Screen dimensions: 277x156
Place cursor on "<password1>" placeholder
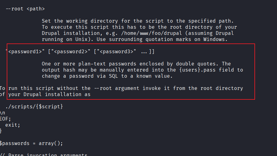pyautogui.click(x=25, y=52)
